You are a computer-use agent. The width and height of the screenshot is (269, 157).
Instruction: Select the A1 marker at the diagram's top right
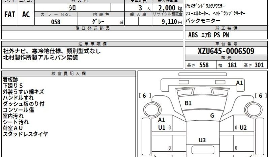(x=239, y=83)
